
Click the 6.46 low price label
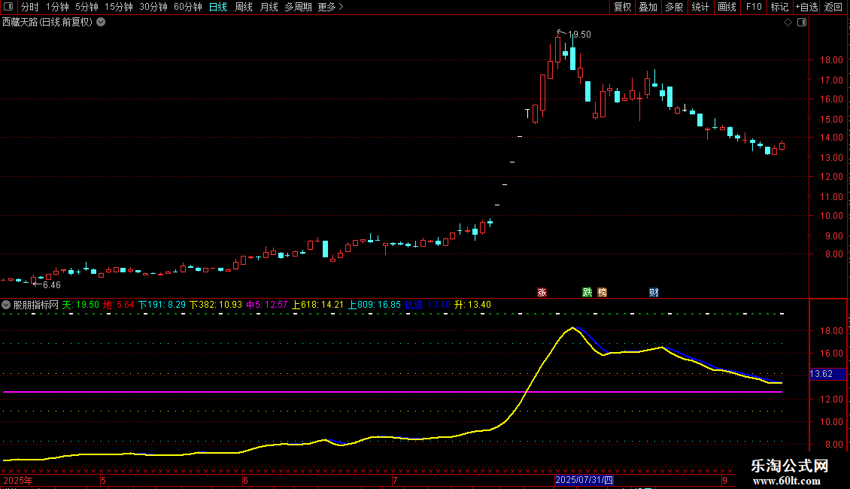[51, 284]
